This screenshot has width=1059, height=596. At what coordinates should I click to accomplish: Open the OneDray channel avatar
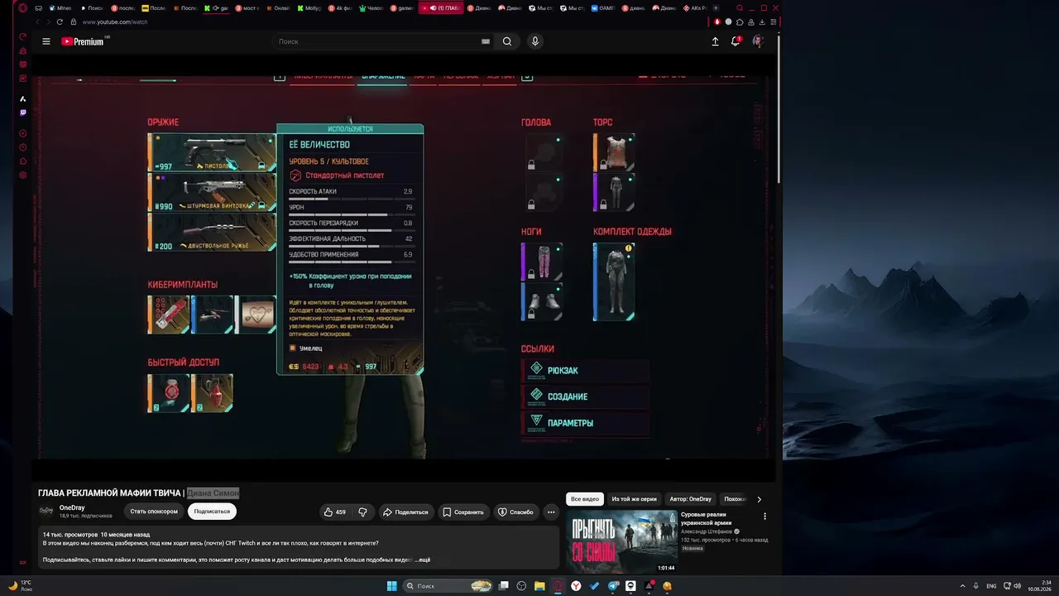pos(46,511)
